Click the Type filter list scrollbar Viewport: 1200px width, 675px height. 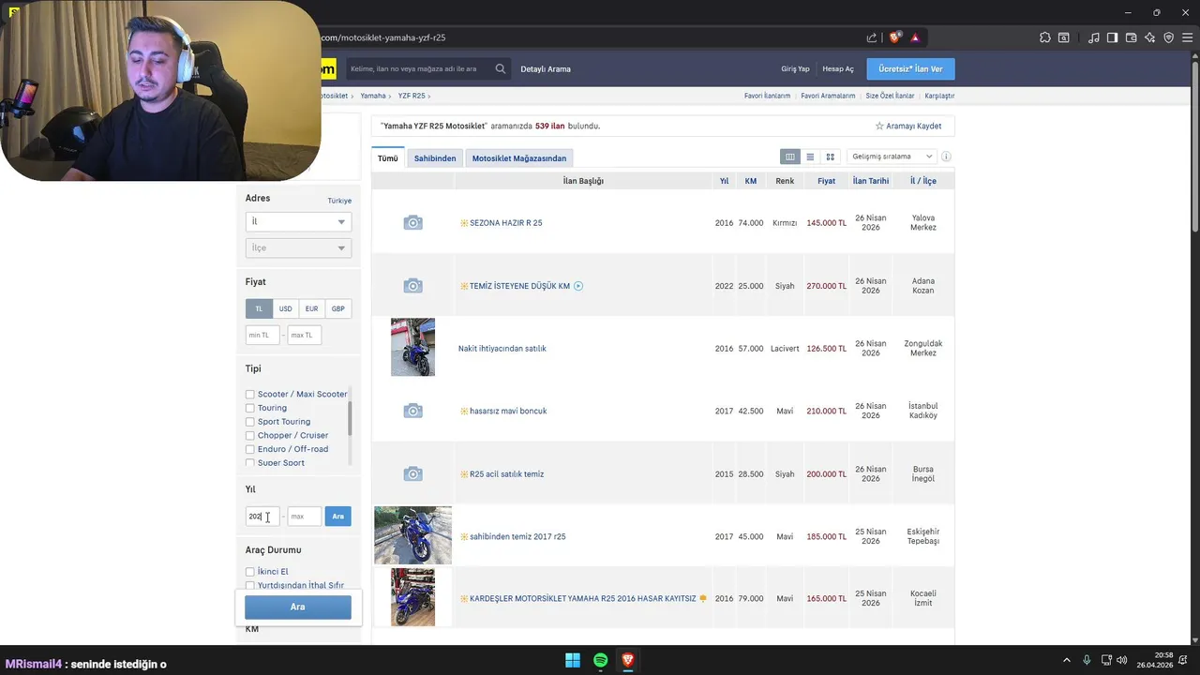tap(350, 417)
